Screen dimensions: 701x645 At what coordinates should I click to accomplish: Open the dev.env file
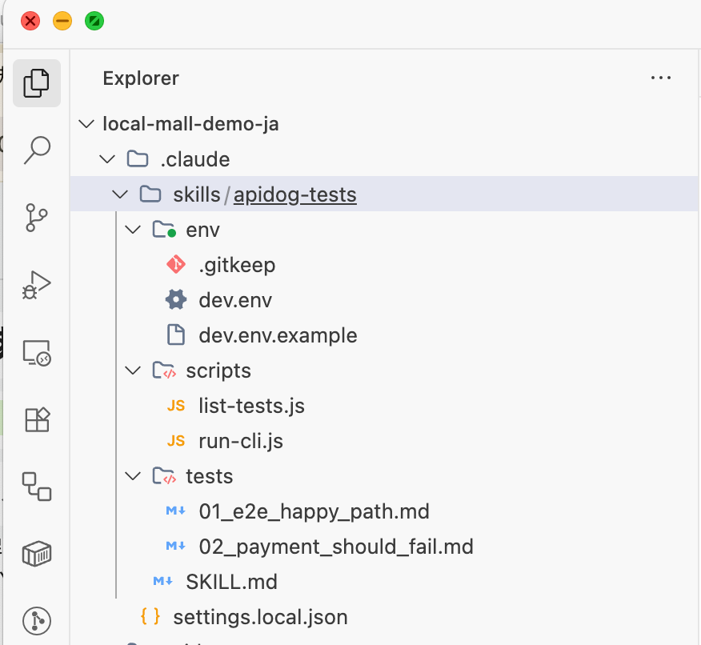[235, 299]
